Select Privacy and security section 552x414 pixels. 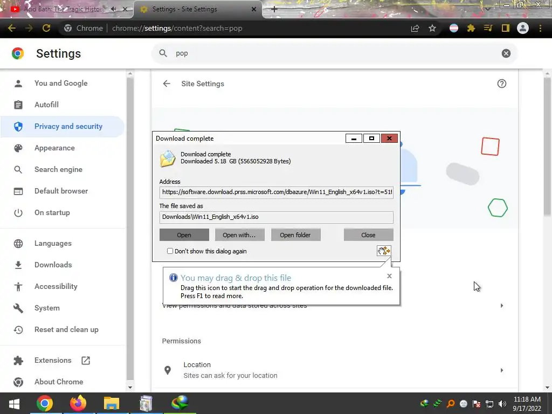(x=63, y=126)
